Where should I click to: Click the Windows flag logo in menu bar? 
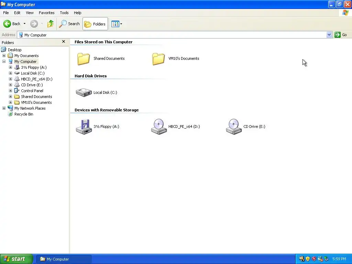point(345,13)
